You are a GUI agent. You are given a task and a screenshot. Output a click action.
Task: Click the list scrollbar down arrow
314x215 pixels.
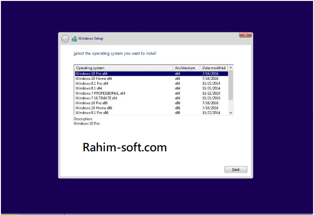(x=231, y=113)
